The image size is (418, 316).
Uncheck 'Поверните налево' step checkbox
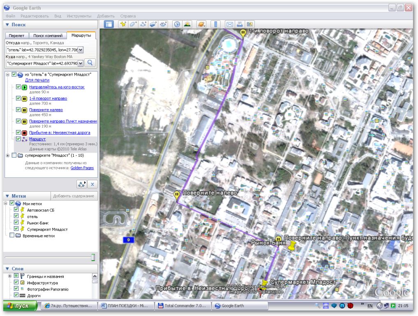pos(18,110)
